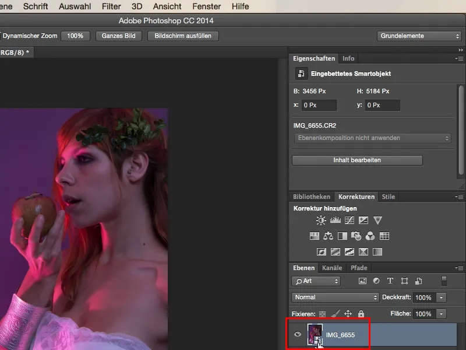This screenshot has width=466, height=350.
Task: Open the Normal blend mode dropdown
Action: click(x=336, y=297)
